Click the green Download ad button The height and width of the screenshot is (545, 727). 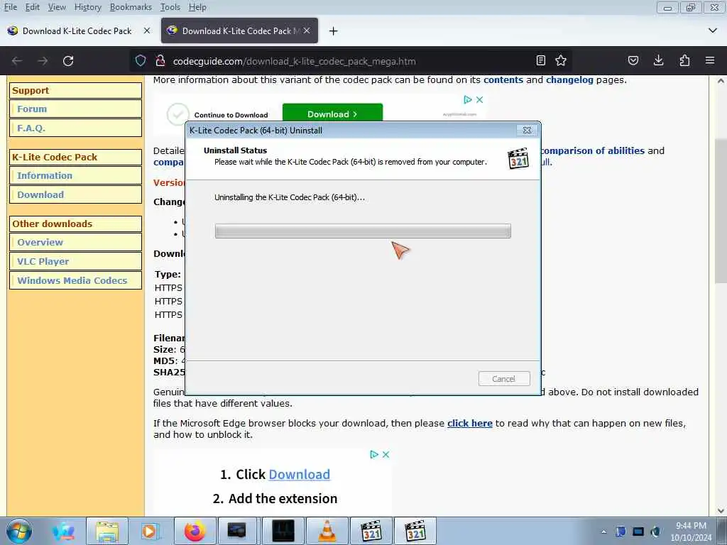coord(332,114)
